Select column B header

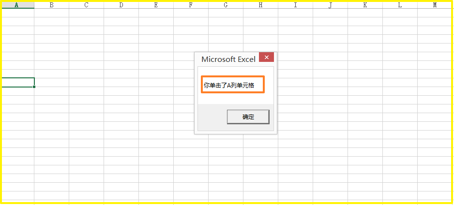pos(51,5)
